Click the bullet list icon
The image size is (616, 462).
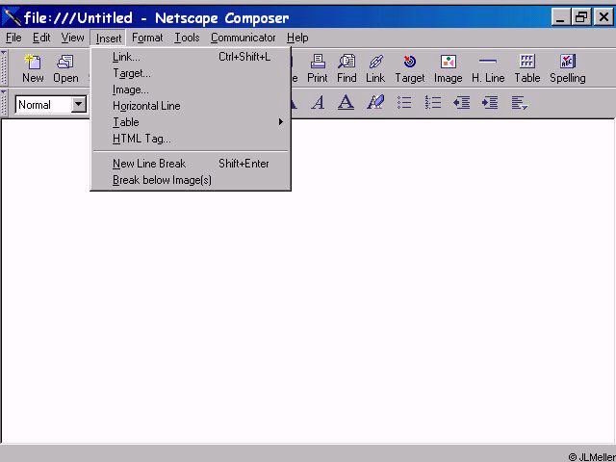[x=404, y=103]
